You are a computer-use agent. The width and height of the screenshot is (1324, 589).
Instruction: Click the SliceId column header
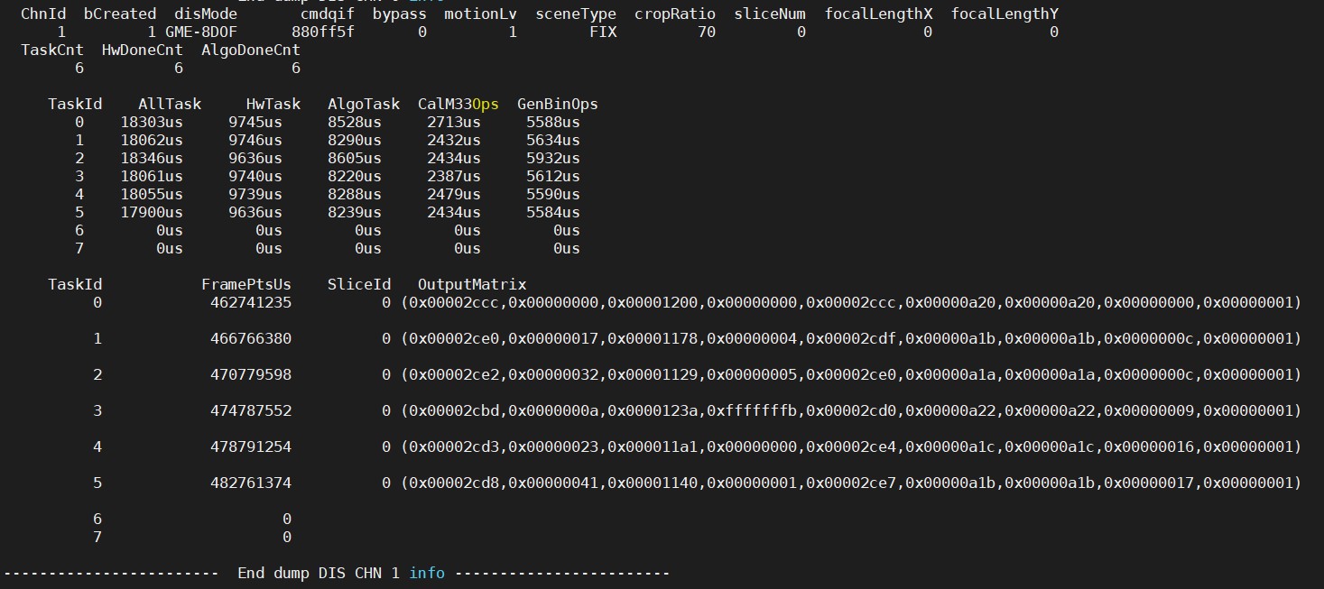(x=358, y=284)
